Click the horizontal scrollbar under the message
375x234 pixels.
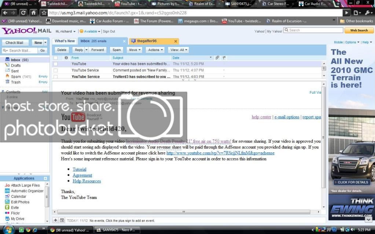coord(183,212)
